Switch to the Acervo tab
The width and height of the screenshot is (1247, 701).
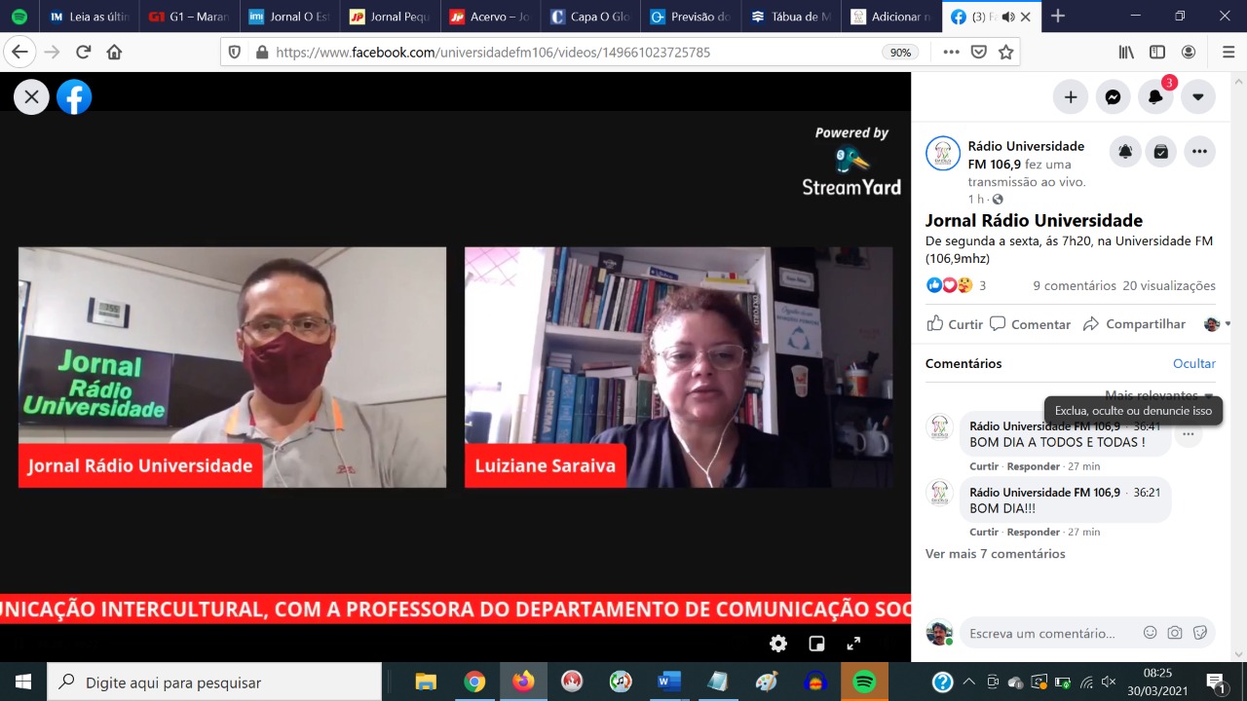[x=490, y=17]
